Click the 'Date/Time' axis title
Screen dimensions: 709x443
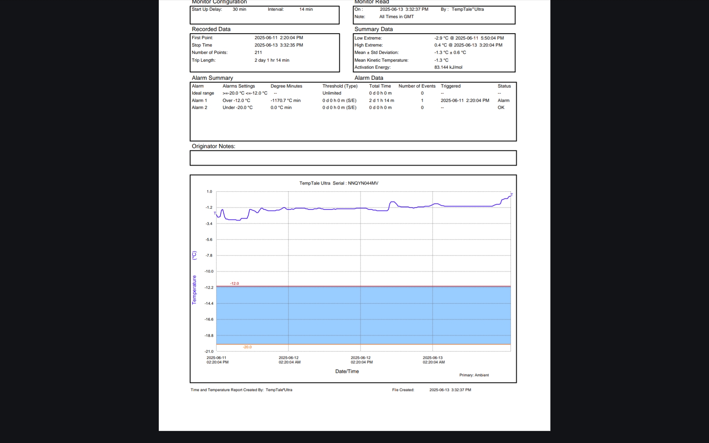(347, 371)
